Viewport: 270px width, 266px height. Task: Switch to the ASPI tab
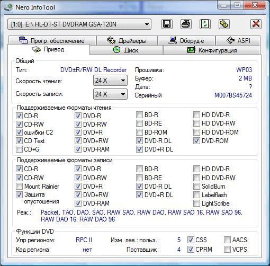point(238,40)
